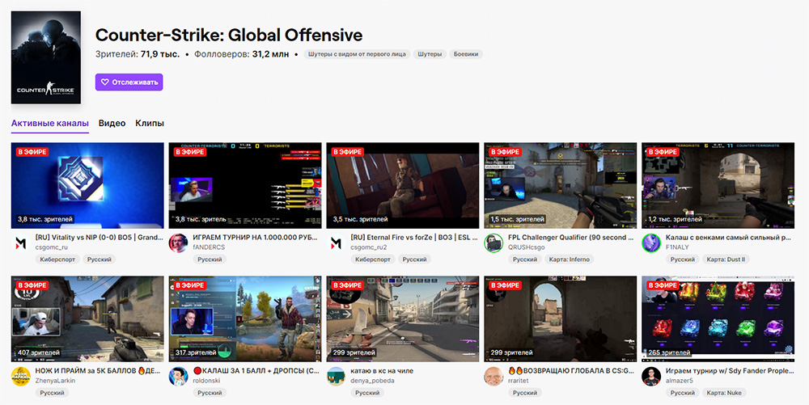The height and width of the screenshot is (405, 809).
Task: Open F1NALY Dust II stream thumbnail
Action: tap(718, 185)
